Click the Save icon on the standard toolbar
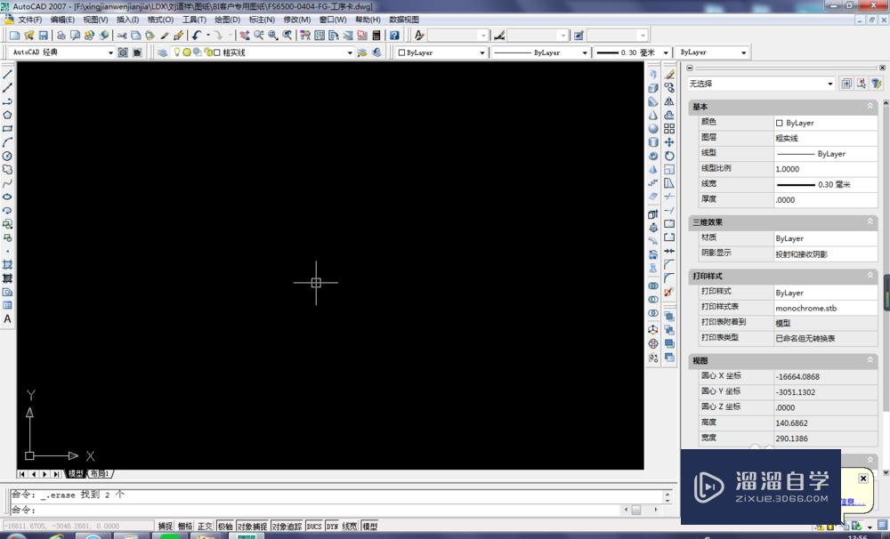Viewport: 890px width, 539px height. tap(43, 35)
